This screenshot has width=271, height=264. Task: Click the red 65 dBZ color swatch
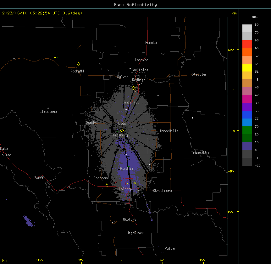[247, 44]
